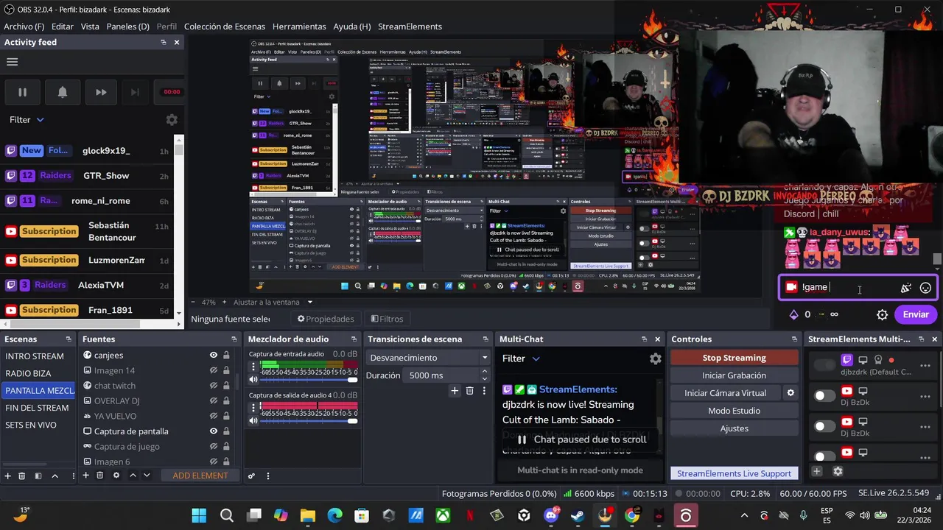Select the GTR_Show raiders event
This screenshot has width=943, height=530.
coord(88,175)
